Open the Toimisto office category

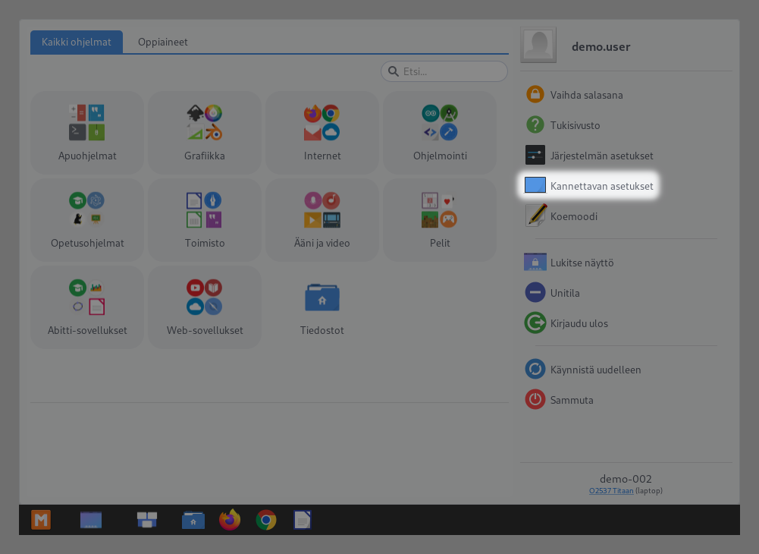point(205,220)
